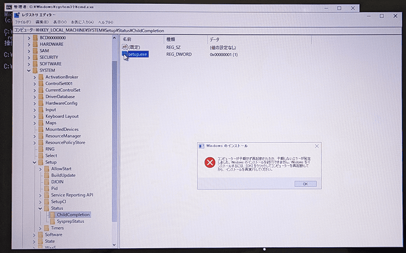Screen dimensions: 406x253
Task: Click the Service Reporting API folder icon
Action: point(47,195)
